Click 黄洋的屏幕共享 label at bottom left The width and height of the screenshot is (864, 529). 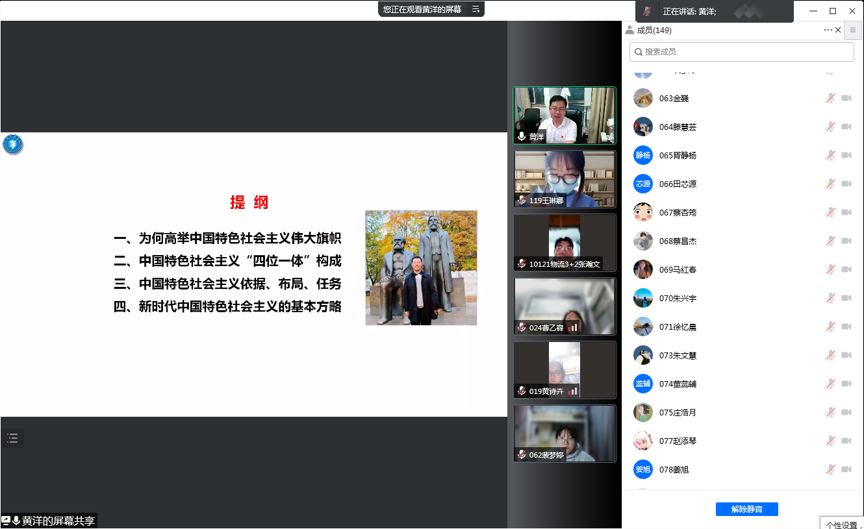(57, 521)
